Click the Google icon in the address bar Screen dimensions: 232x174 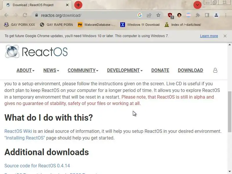click(140, 15)
